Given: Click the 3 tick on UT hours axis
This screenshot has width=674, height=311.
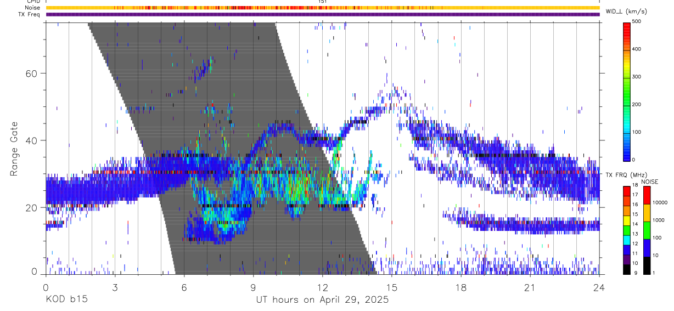Looking at the screenshot, I should (115, 287).
